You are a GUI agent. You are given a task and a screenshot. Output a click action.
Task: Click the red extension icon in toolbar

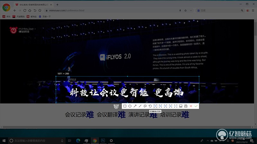pos(247,11)
